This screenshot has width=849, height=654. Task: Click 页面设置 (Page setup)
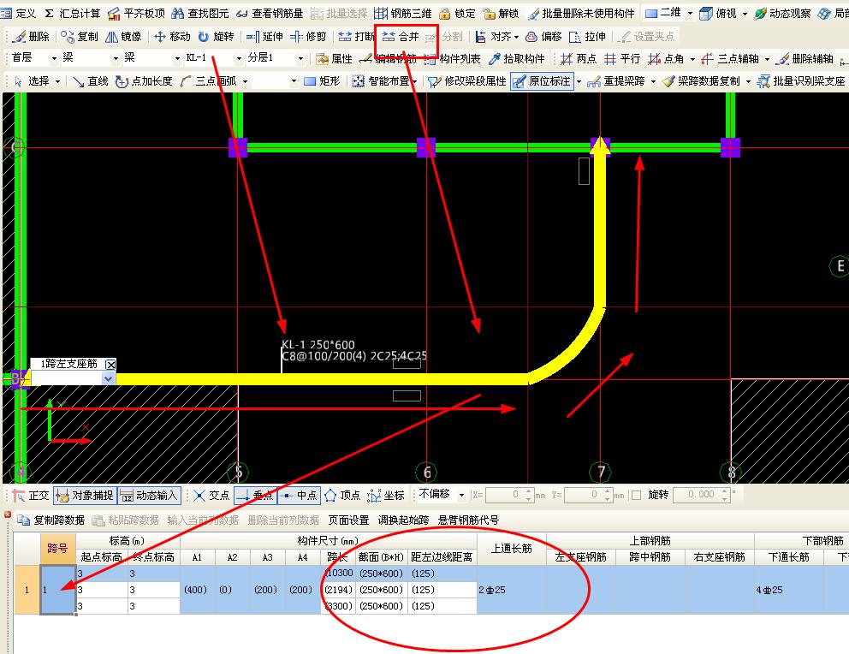coord(348,520)
